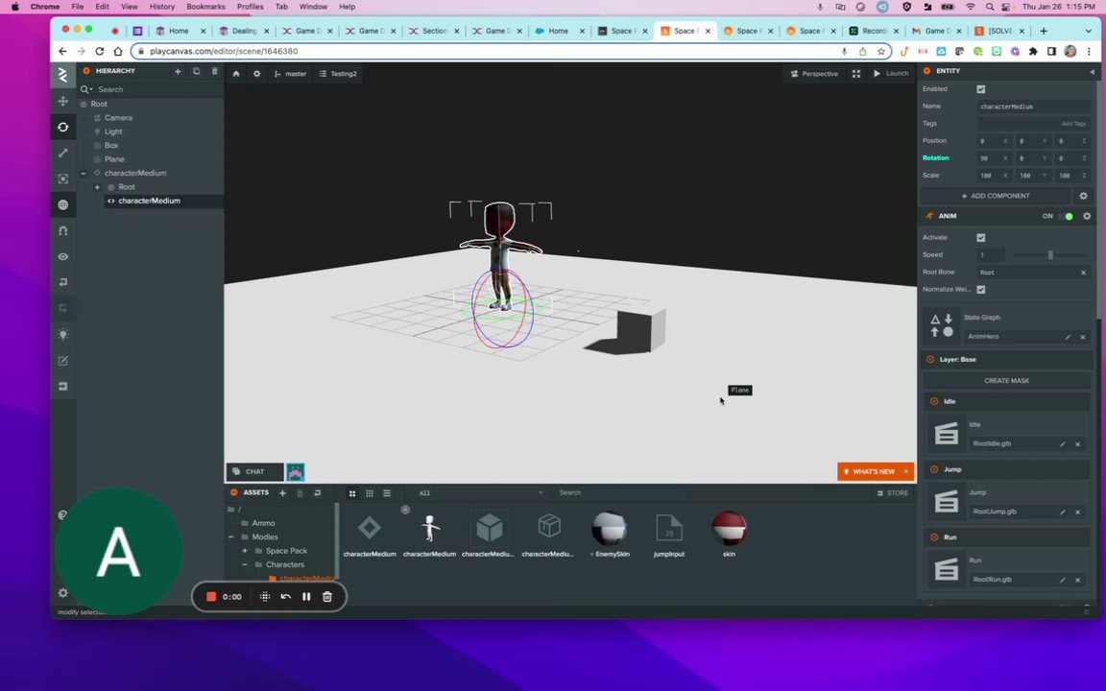Select the Resize Element Component tool
1106x691 pixels.
pos(62,179)
